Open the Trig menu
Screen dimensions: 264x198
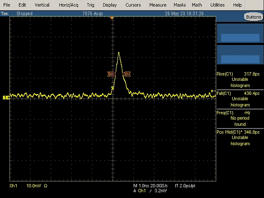click(90, 5)
